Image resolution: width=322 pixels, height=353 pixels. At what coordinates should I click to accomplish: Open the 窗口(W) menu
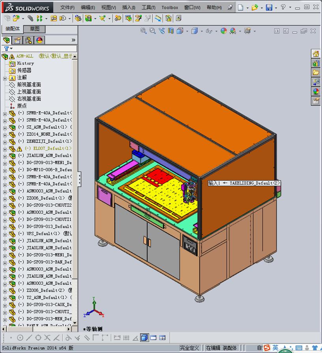point(192,7)
